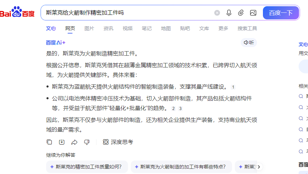Click the 百度一下 search button
308x174 pixels.
(281, 13)
